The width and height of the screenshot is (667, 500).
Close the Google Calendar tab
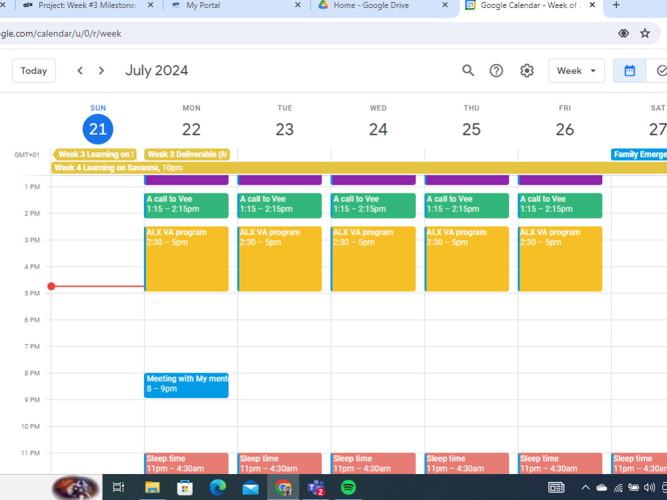[592, 5]
